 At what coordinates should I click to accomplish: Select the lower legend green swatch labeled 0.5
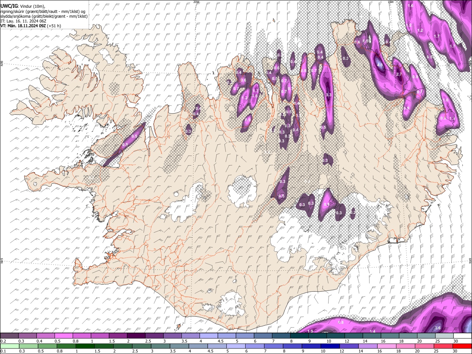47,346
